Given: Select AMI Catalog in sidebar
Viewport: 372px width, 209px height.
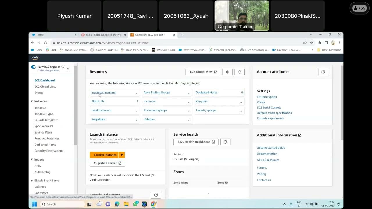Looking at the screenshot, I should click(42, 172).
